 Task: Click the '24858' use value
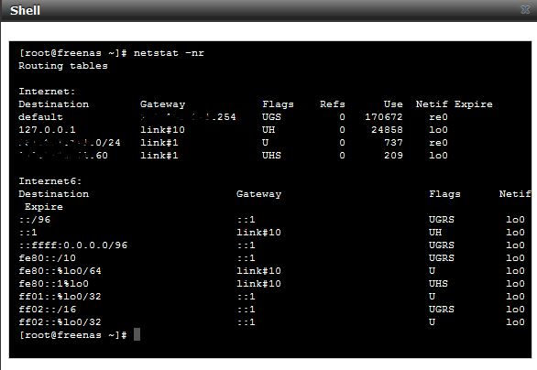pos(387,130)
